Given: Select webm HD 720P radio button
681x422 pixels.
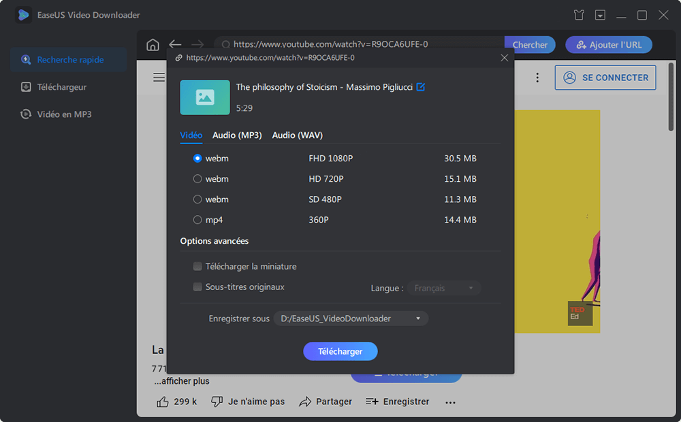Looking at the screenshot, I should pyautogui.click(x=197, y=179).
